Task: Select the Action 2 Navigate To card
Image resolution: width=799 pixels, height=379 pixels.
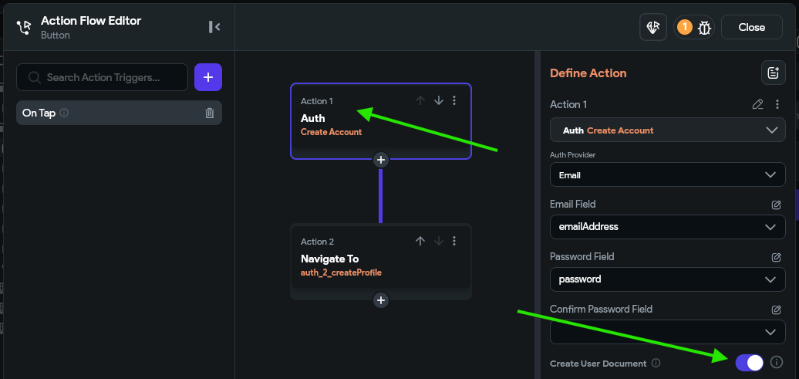Action: click(381, 261)
